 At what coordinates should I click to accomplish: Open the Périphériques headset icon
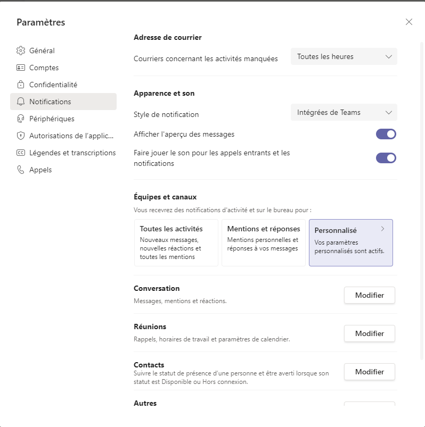click(21, 119)
